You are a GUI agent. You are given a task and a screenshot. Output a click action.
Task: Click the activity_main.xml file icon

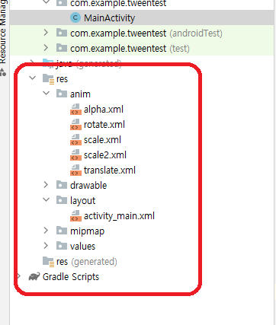coord(75,216)
